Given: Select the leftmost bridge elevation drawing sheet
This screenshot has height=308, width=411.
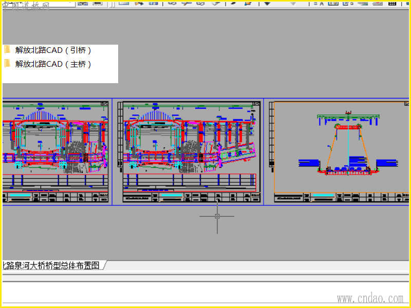Looking at the screenshot, I should [55, 151].
